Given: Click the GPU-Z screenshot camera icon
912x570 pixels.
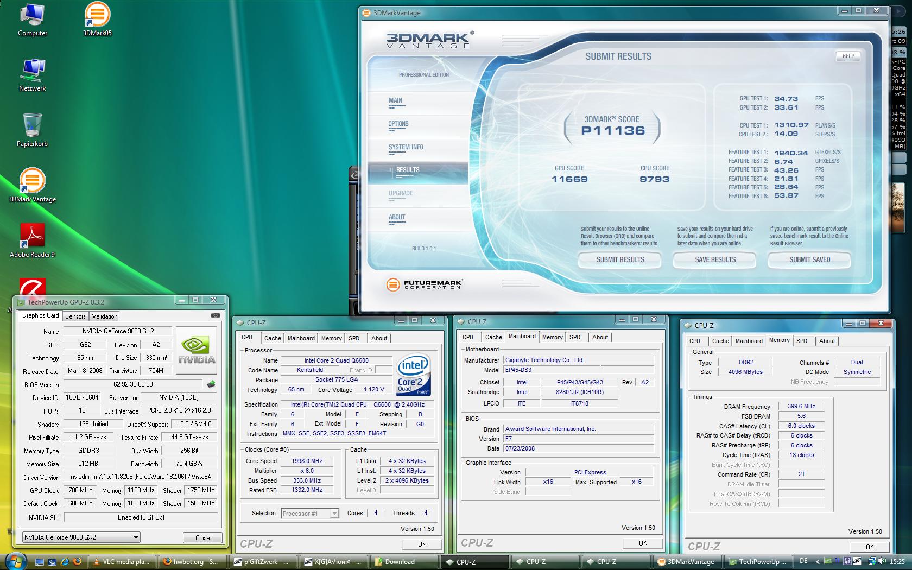Looking at the screenshot, I should point(216,315).
